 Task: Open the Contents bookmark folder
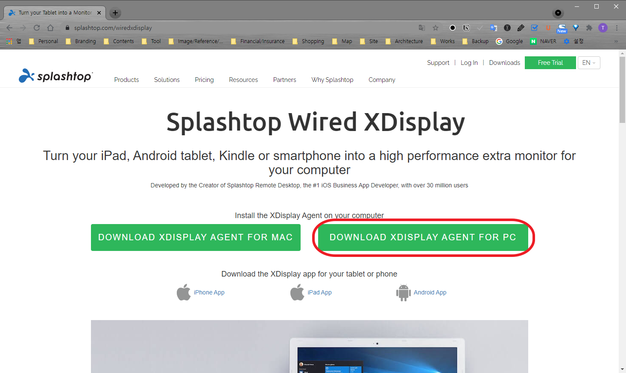click(x=119, y=41)
